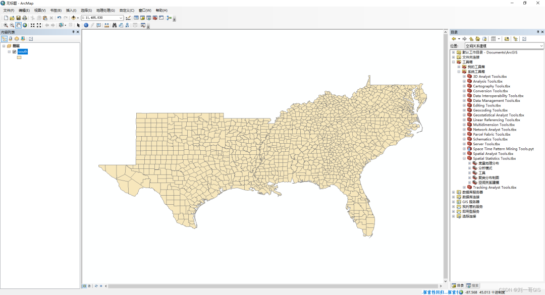Switch to List By Drawing Order view
Viewport: 545px width, 295px height.
click(x=4, y=39)
